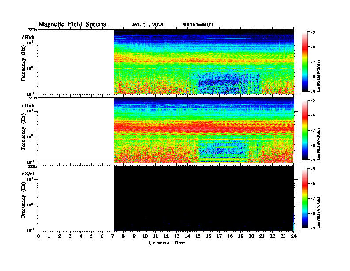Screen dimensions: 350x271
Task: Click the 32Hz label atop dH/dt panel
Action: [33, 29]
